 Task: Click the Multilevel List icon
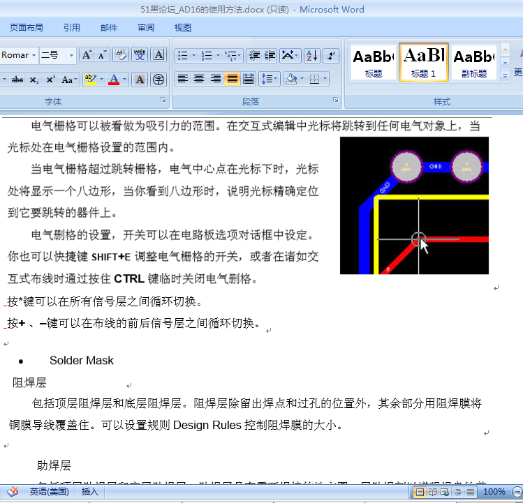(233, 56)
